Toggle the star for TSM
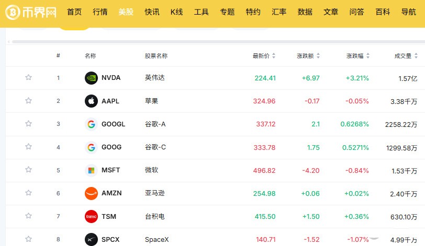The image size is (425, 246). 28,216
